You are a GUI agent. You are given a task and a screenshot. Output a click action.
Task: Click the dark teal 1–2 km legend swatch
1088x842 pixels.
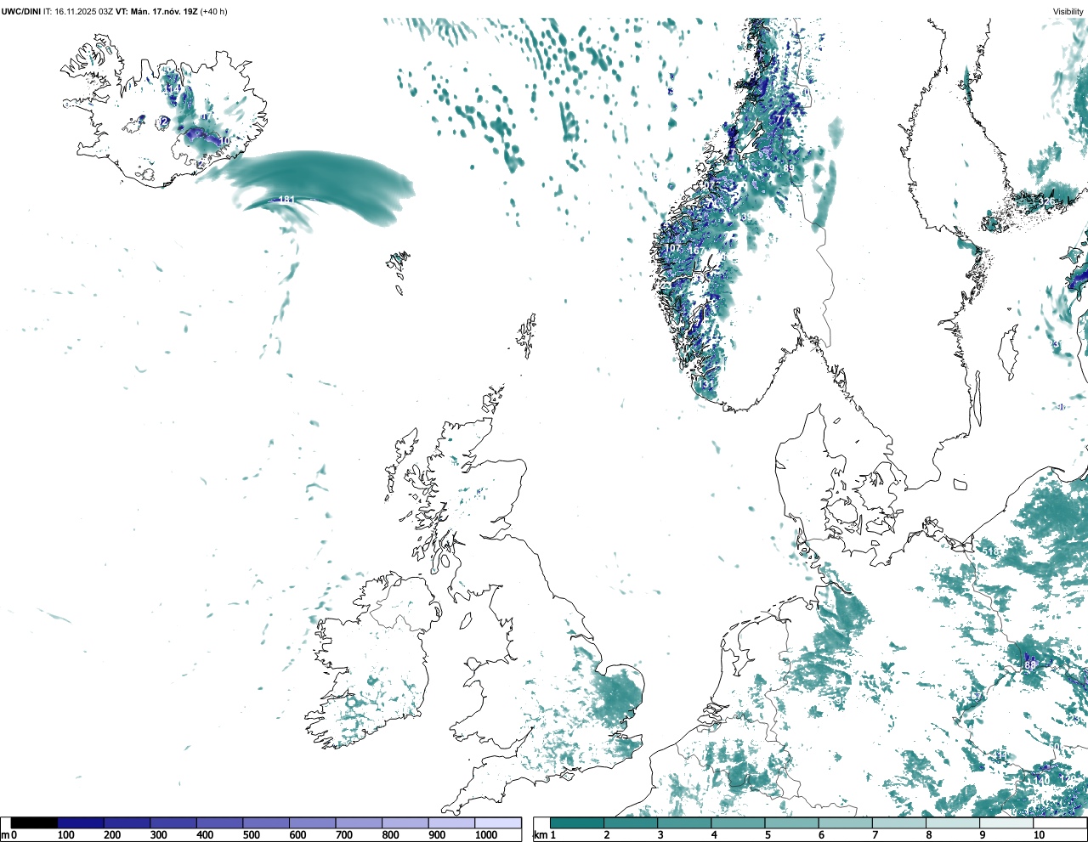click(x=577, y=822)
